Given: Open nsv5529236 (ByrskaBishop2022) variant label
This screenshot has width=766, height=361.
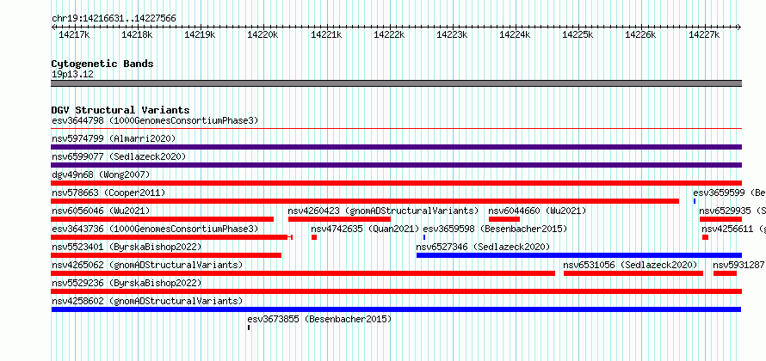Looking at the screenshot, I should click(x=127, y=283).
